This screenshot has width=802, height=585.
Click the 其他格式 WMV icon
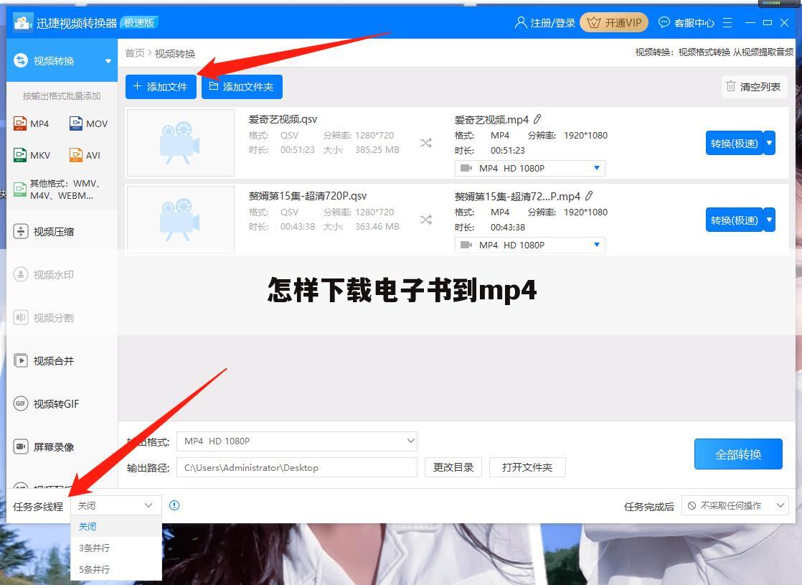(20, 189)
